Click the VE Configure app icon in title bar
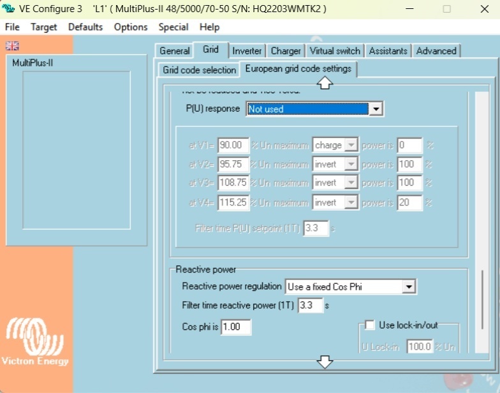The image size is (500, 393). 8,8
